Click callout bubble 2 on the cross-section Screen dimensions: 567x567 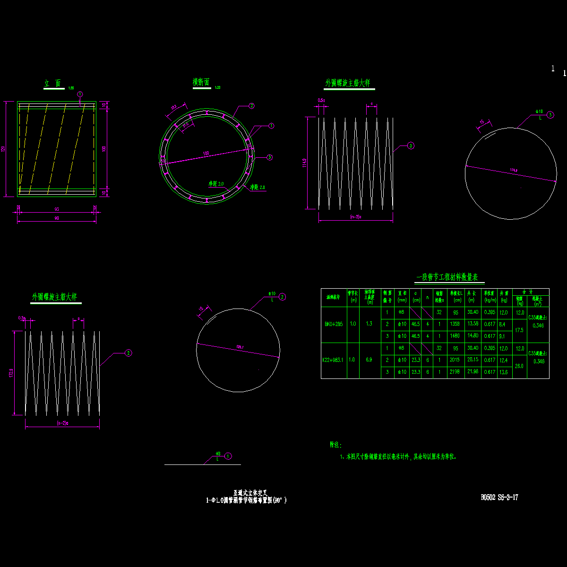[252, 106]
